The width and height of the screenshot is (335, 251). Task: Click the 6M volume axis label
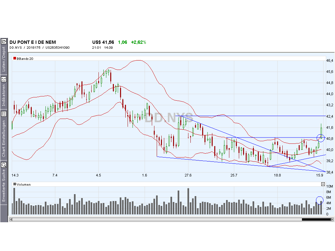point(329,197)
